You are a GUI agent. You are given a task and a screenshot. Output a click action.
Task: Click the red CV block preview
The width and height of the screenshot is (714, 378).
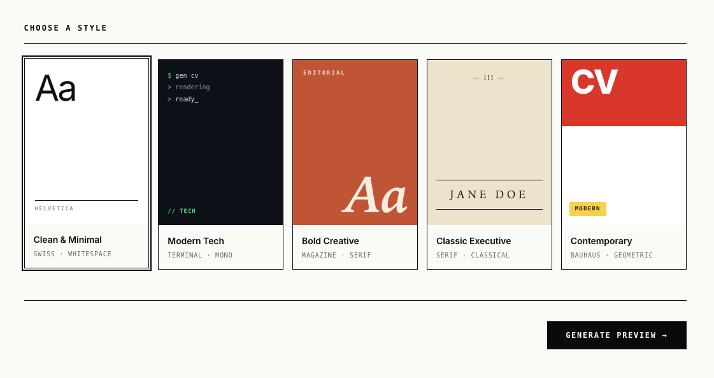pyautogui.click(x=624, y=93)
